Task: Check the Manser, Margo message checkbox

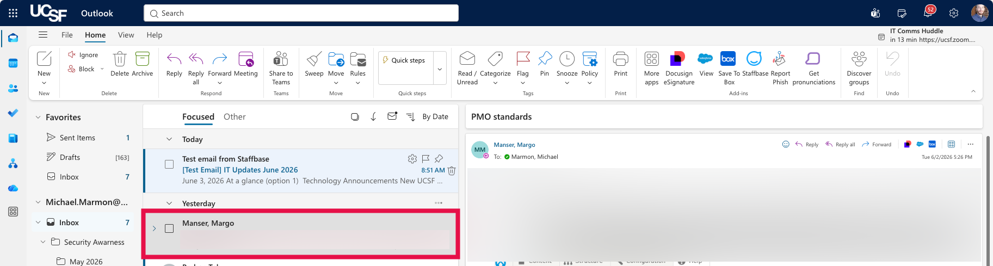Action: [x=169, y=228]
